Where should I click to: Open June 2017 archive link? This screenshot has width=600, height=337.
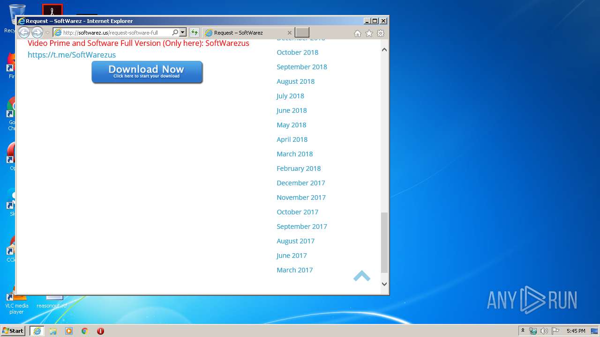[292, 256]
